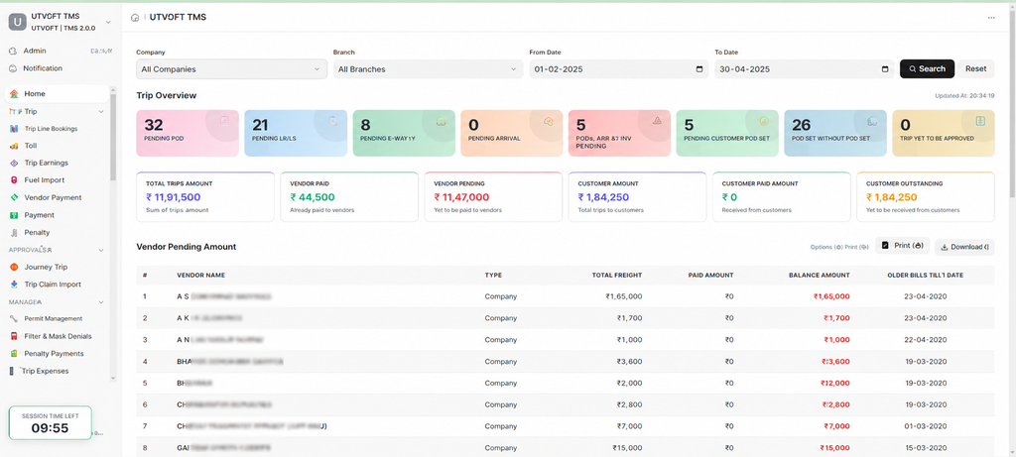Open the All Branches dropdown
This screenshot has width=1016, height=457.
429,69
